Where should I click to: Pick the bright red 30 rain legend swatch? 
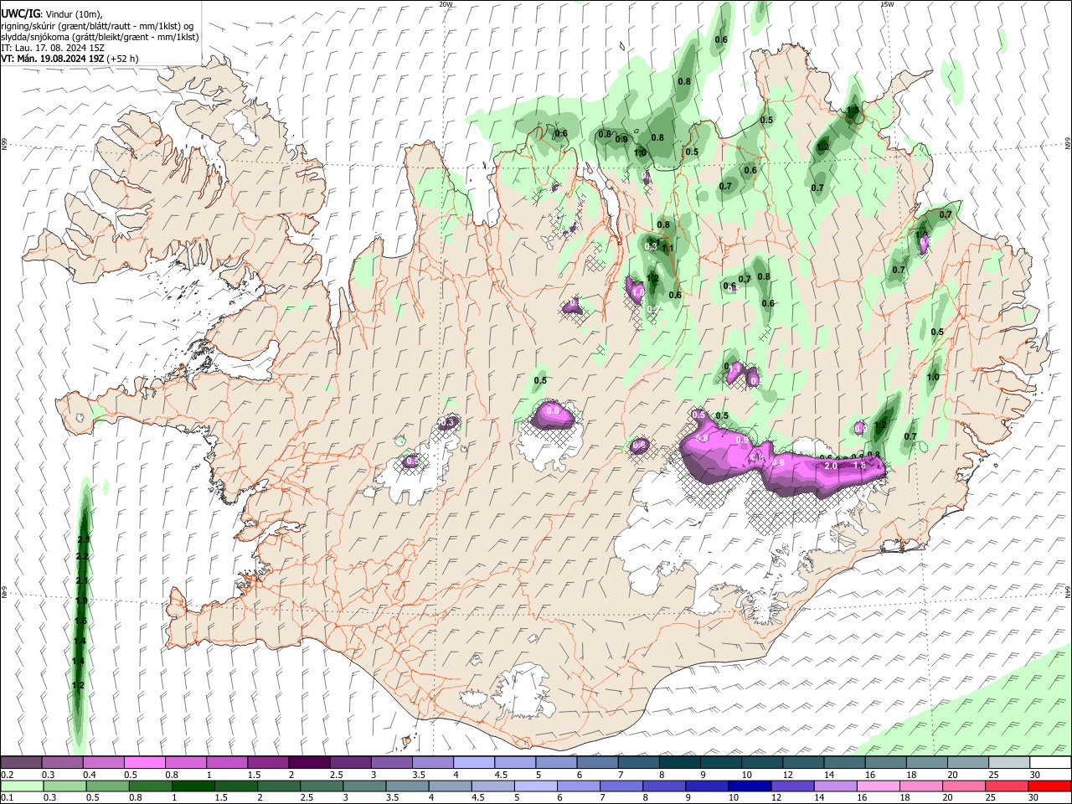click(x=1050, y=786)
